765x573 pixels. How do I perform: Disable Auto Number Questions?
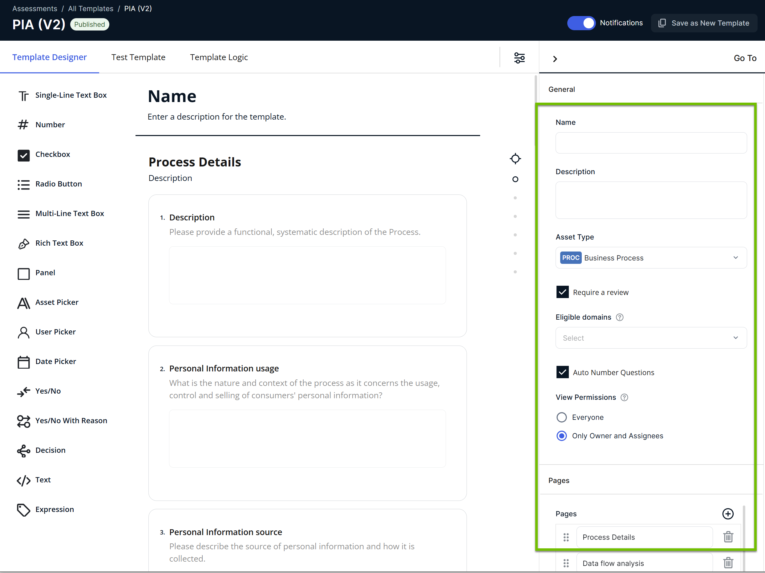point(562,372)
